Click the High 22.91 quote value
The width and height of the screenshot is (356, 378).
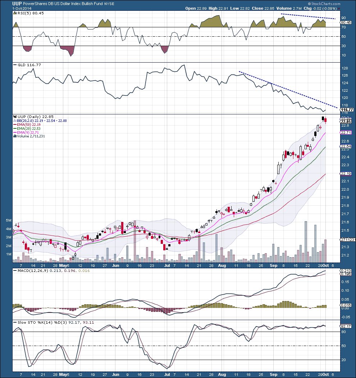coord(218,8)
